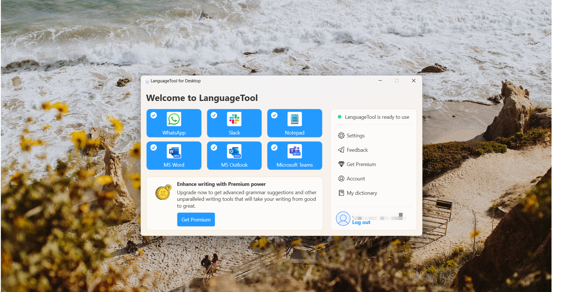Uncheck the WhatsApp tile checkmark
The width and height of the screenshot is (563, 292).
pos(154,115)
